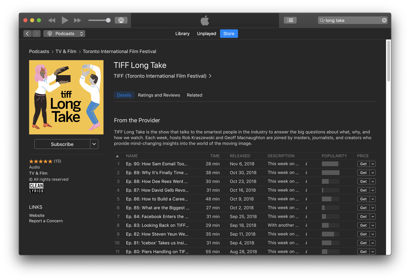This screenshot has width=410, height=280.
Task: Expand Get options for Ep. 82
Action: click(x=373, y=234)
